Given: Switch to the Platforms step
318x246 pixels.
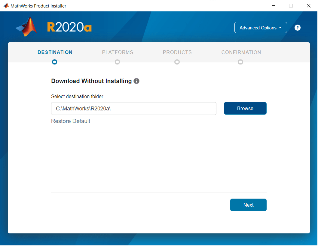Looking at the screenshot, I should pos(118,52).
